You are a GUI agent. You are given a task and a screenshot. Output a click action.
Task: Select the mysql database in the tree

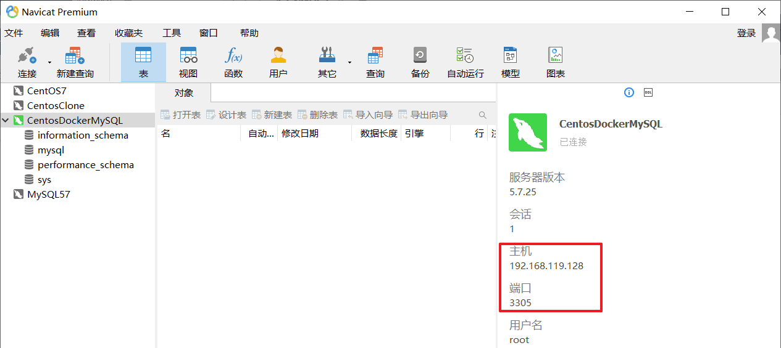click(x=51, y=150)
